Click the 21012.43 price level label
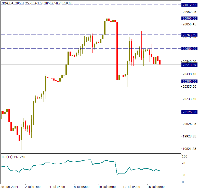Viewport: 199px width, 190px height. point(189,5)
